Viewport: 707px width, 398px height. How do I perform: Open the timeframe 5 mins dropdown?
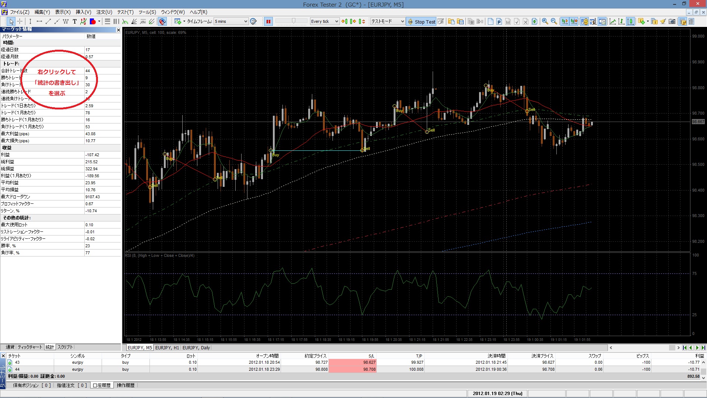click(231, 21)
